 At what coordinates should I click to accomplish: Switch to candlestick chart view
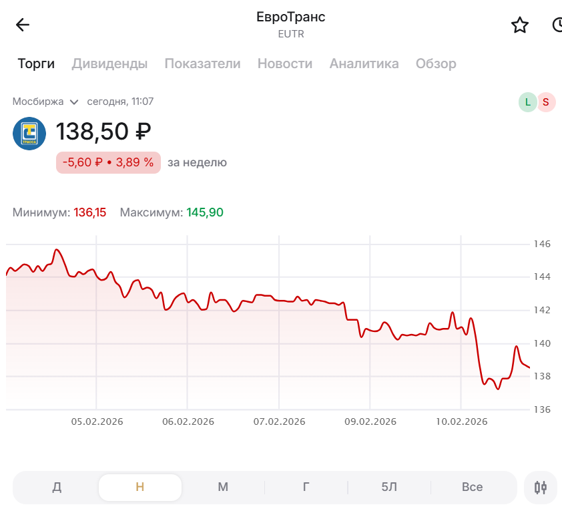(x=541, y=487)
